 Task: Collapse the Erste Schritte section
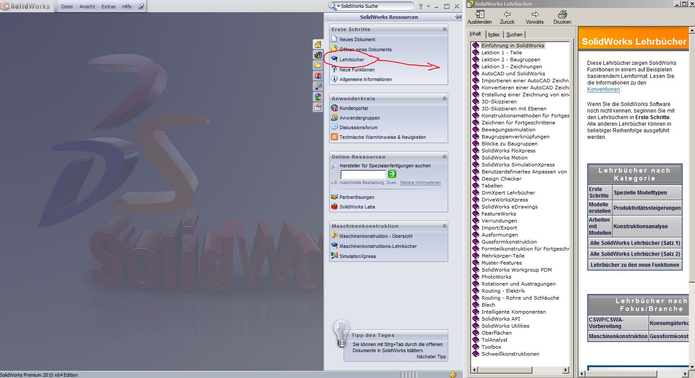pyautogui.click(x=444, y=29)
